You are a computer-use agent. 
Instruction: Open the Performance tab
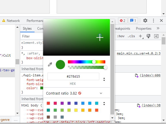[35, 20]
